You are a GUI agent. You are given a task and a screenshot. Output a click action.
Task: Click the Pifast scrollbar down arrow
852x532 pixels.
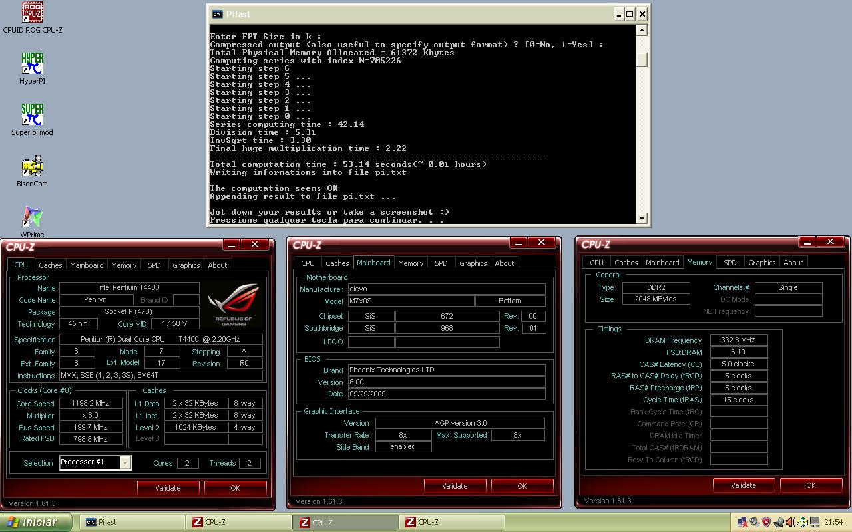coord(642,219)
